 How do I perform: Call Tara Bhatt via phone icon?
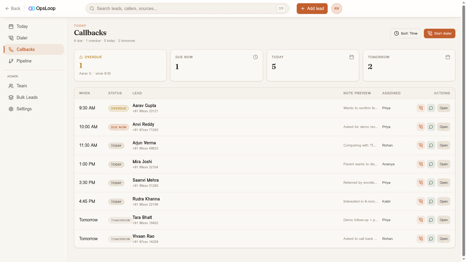pos(420,220)
